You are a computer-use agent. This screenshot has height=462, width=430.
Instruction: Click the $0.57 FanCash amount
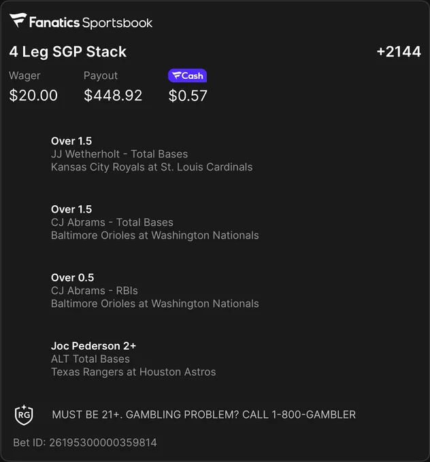click(188, 96)
